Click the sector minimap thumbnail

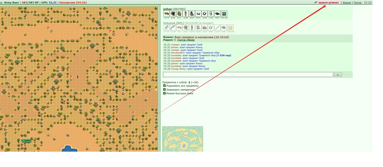[183, 139]
